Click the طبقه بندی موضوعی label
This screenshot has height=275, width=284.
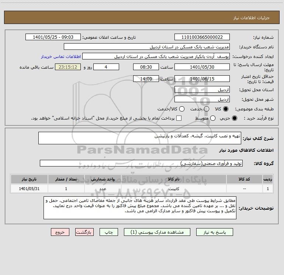pyautogui.click(x=254, y=109)
